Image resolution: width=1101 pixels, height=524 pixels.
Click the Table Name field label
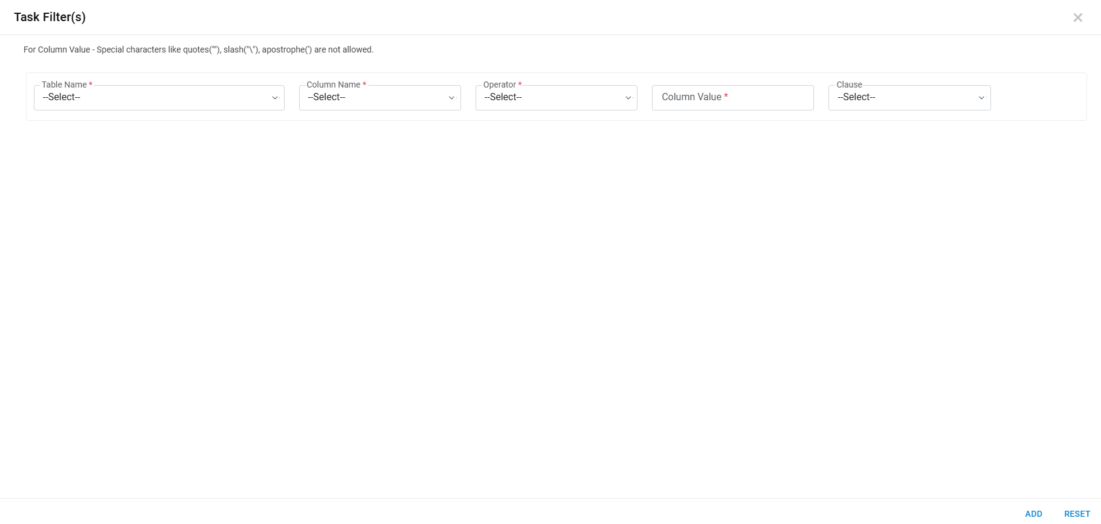64,85
